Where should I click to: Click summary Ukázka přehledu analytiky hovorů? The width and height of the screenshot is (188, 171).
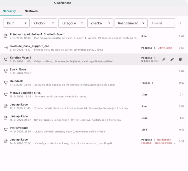pos(70,132)
